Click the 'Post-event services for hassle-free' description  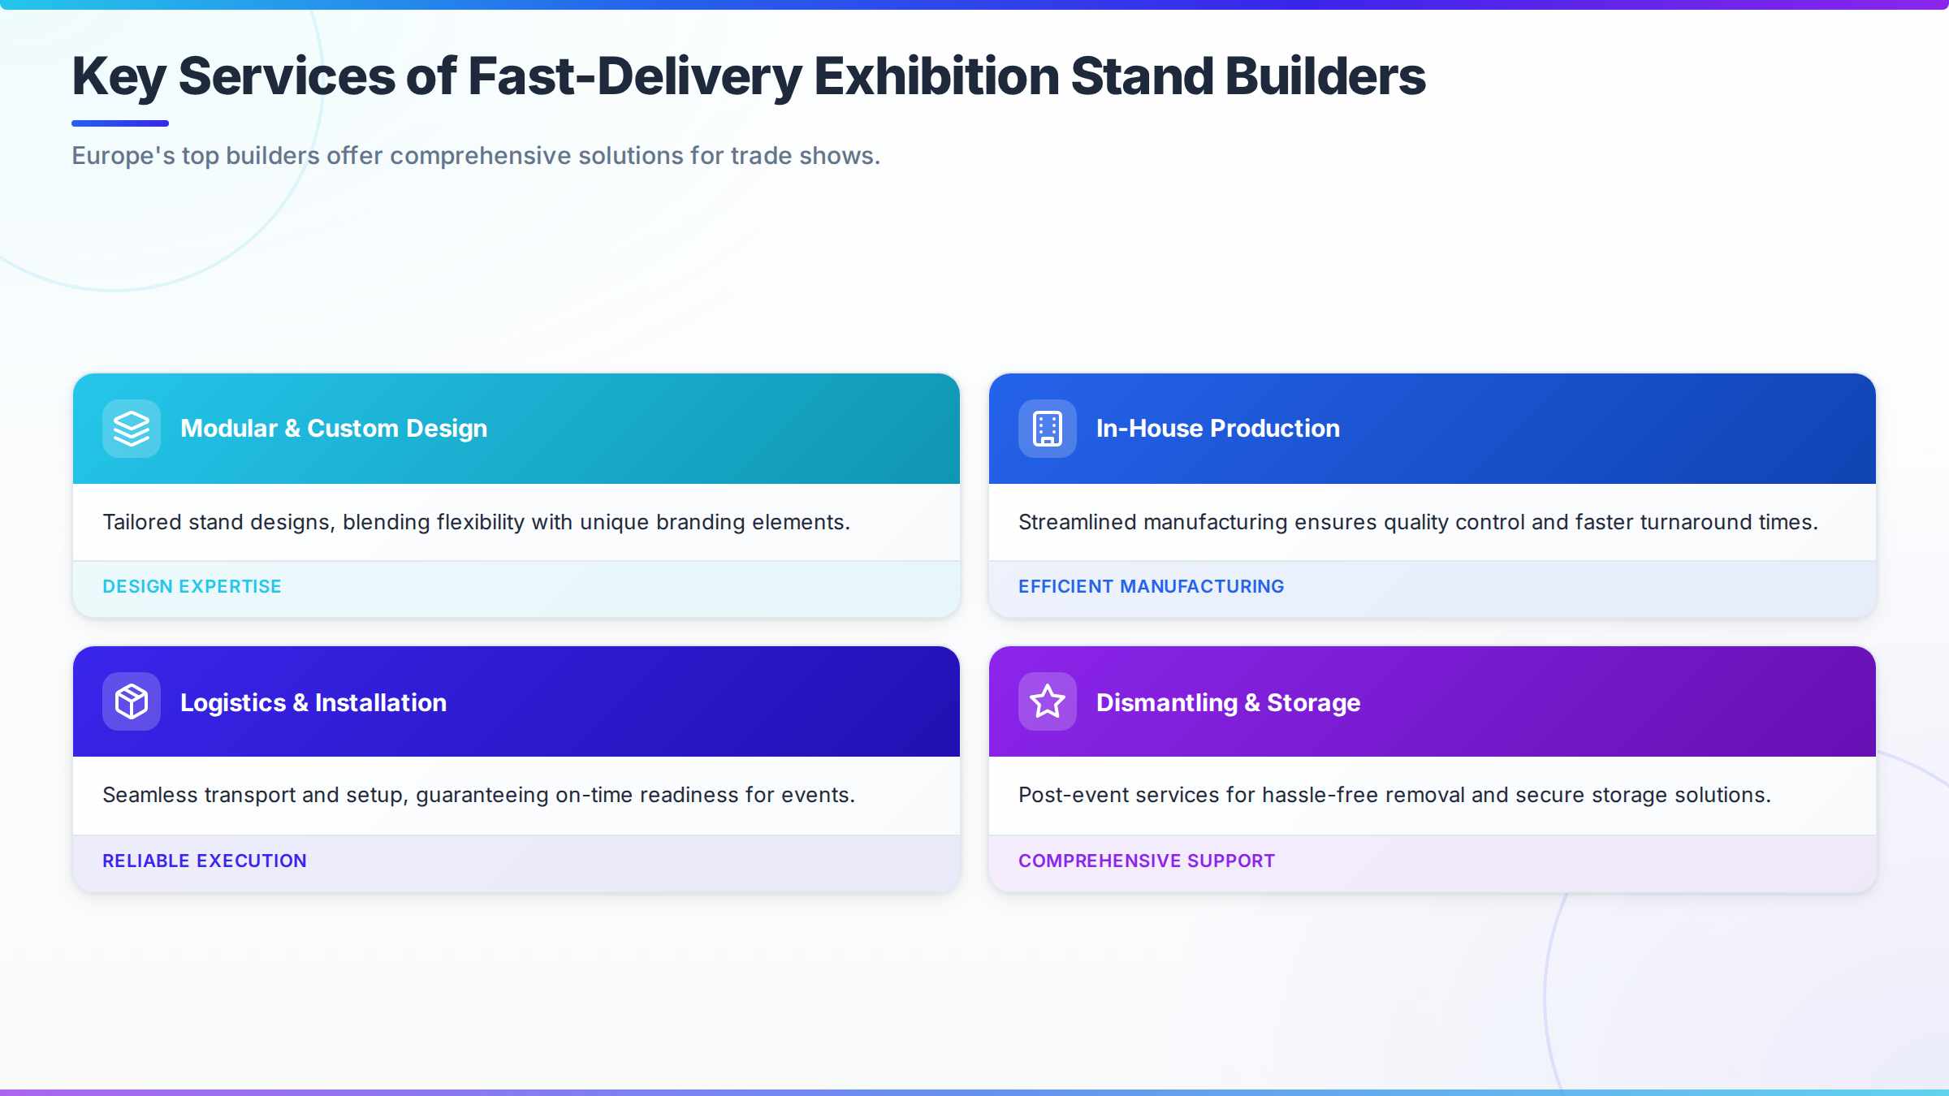click(x=1395, y=795)
